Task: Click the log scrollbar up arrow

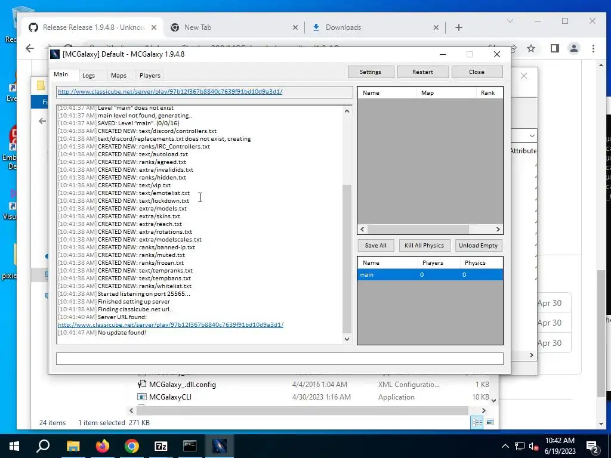Action: (x=347, y=112)
